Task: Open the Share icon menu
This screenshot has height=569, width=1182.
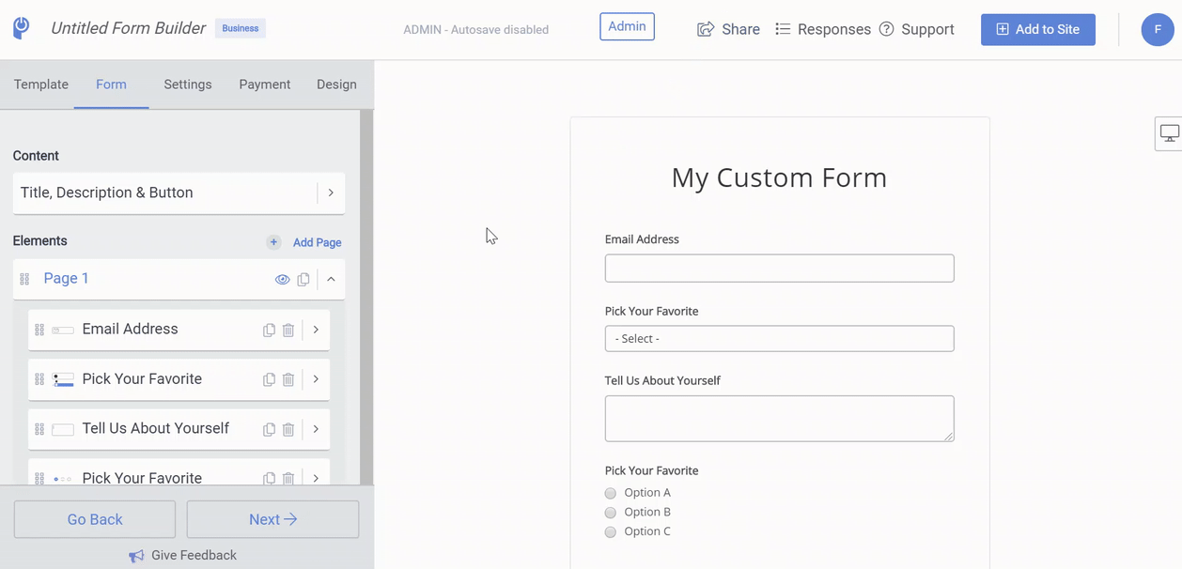Action: (x=706, y=29)
